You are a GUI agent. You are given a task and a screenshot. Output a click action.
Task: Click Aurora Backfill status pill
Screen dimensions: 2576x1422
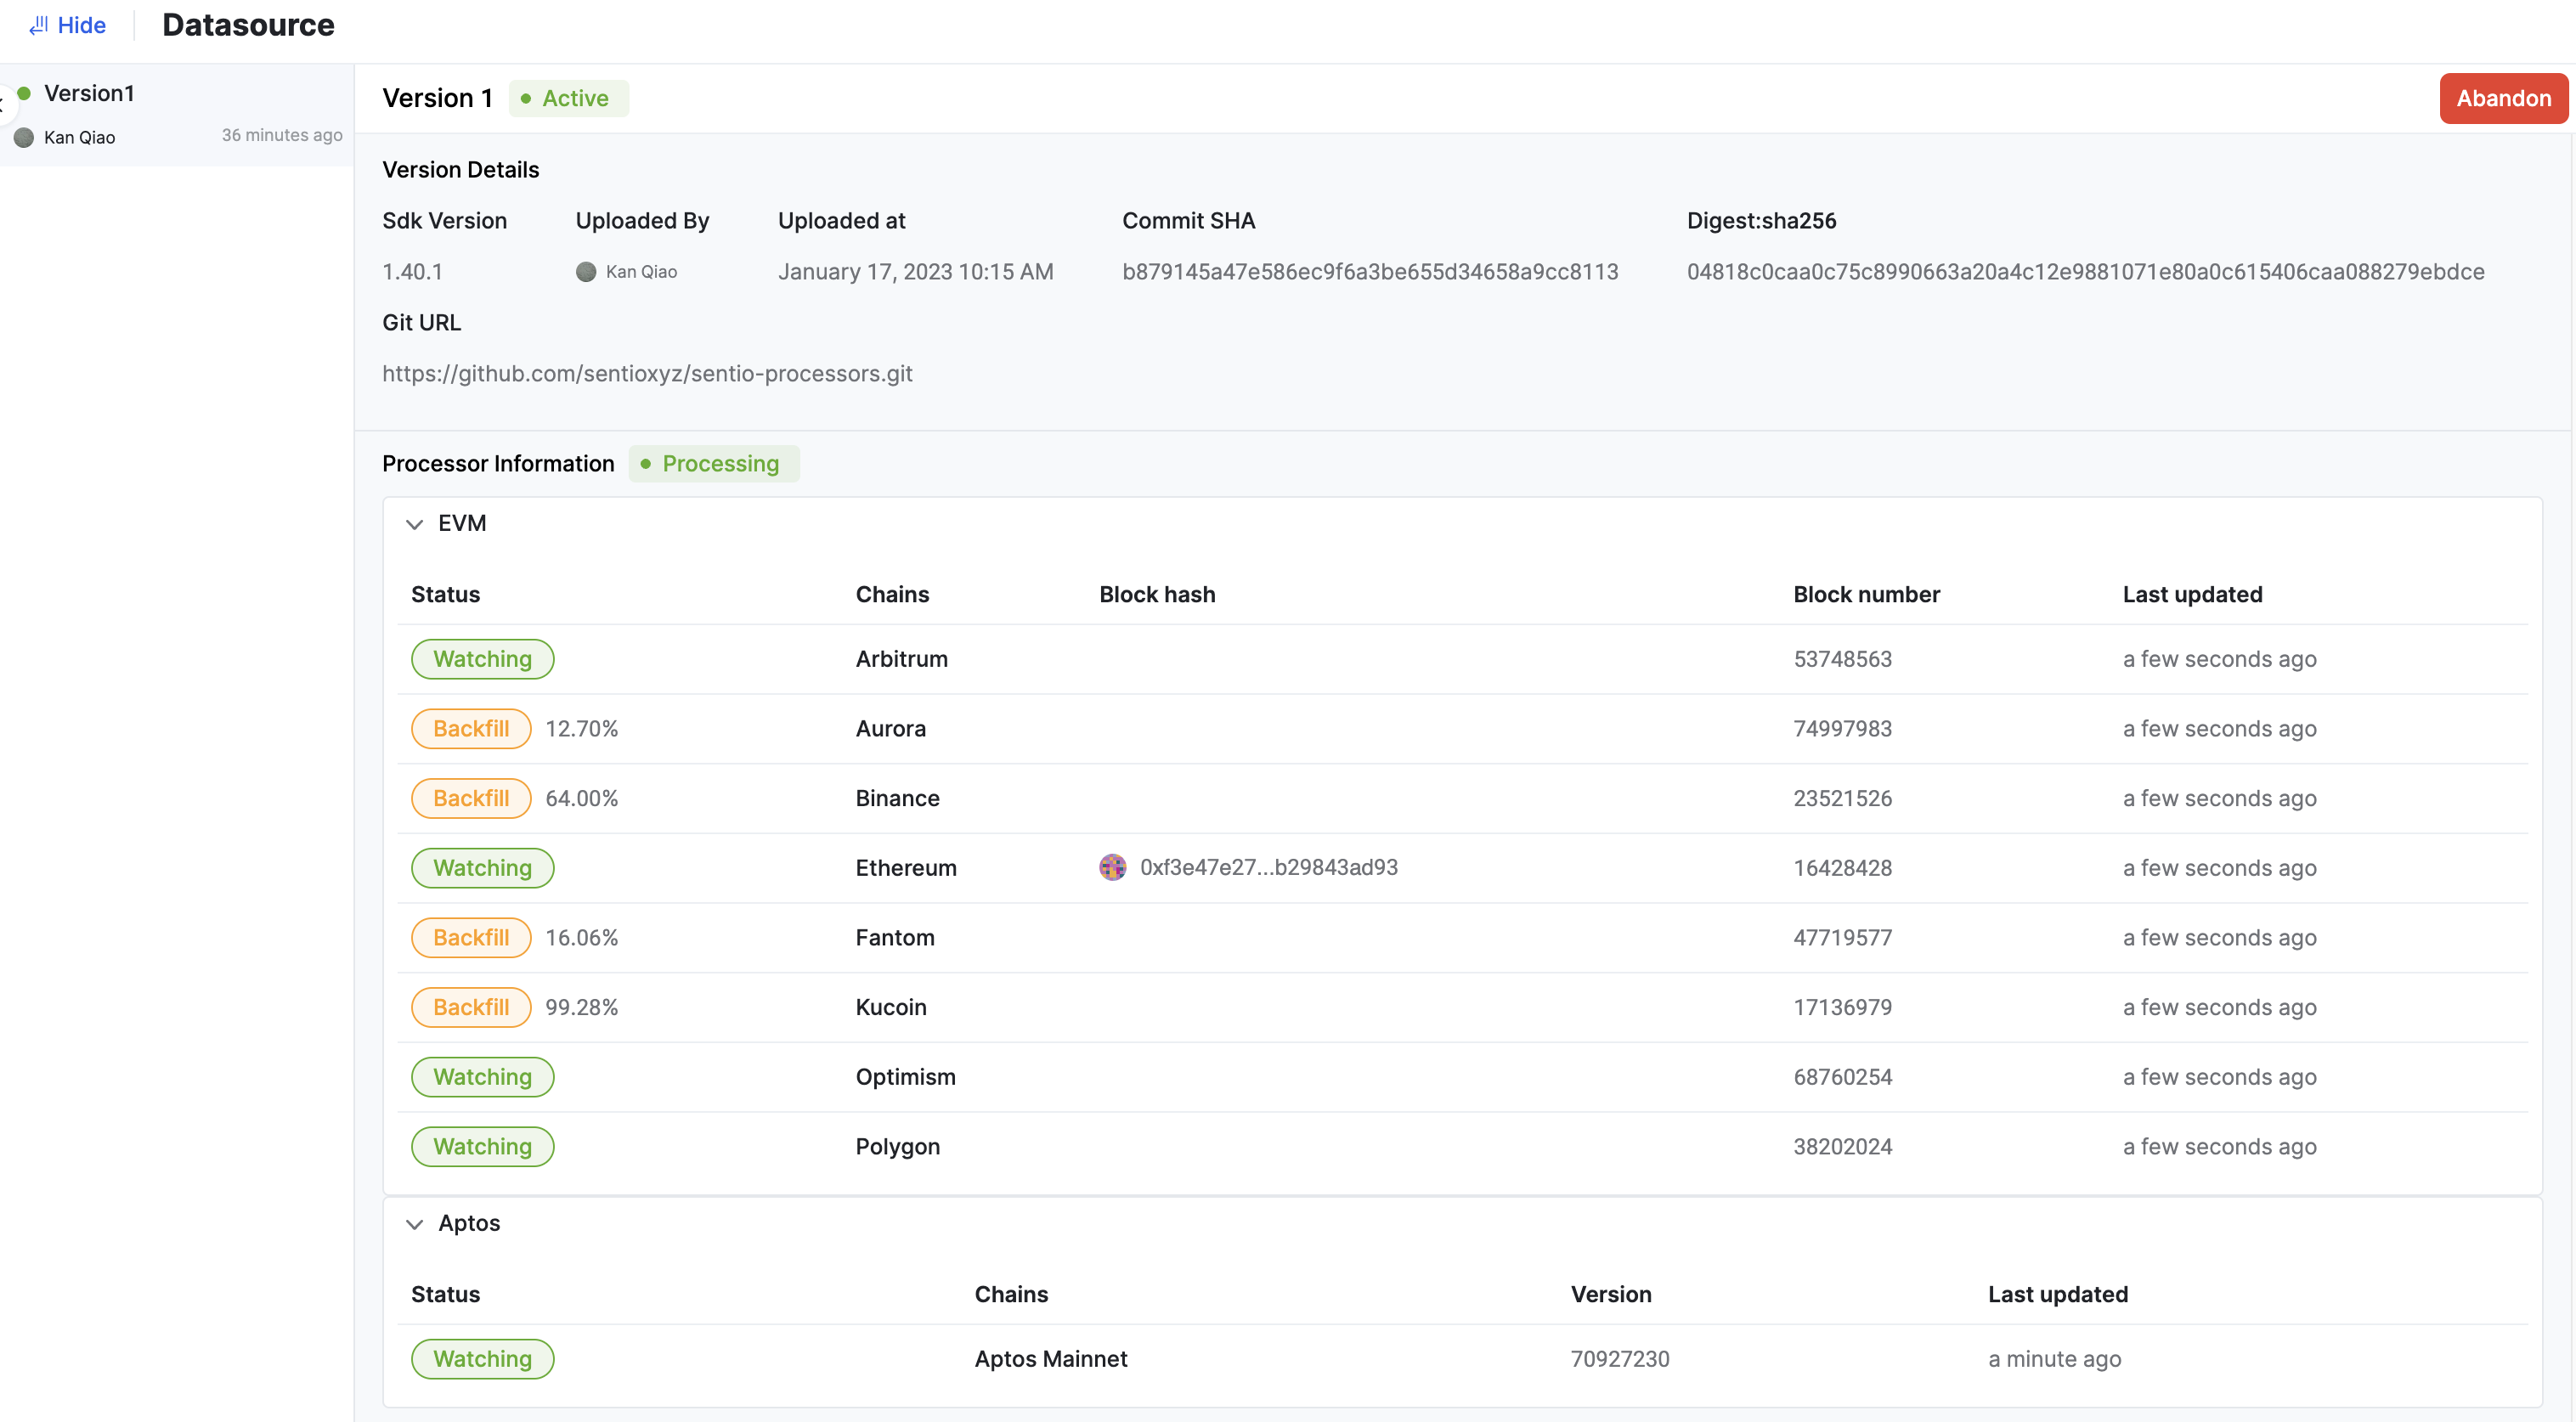[x=471, y=729]
